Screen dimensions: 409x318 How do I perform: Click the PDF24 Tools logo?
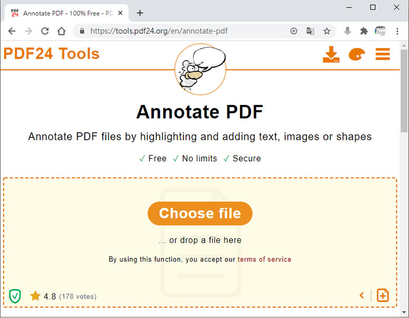tap(51, 53)
